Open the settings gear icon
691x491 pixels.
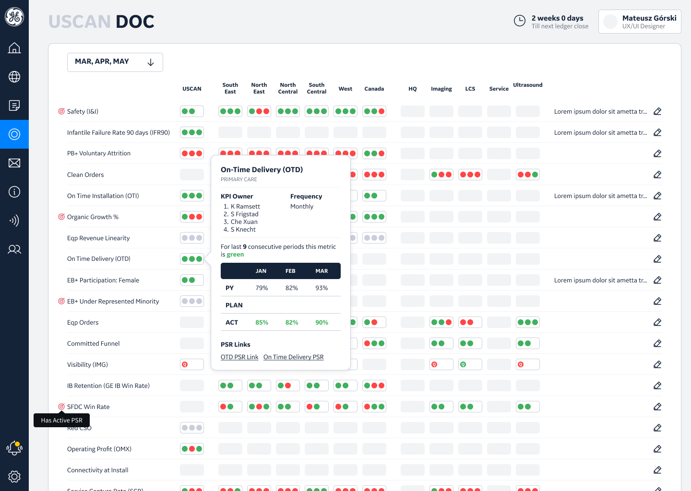tap(14, 477)
